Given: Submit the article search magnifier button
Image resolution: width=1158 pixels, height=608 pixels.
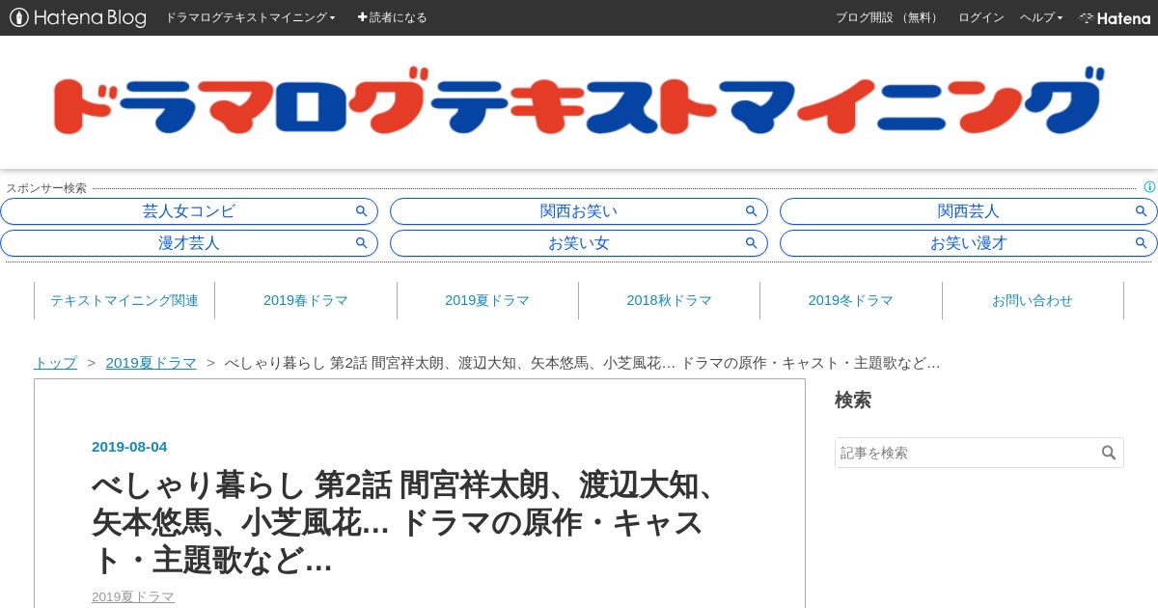Looking at the screenshot, I should (x=1109, y=453).
